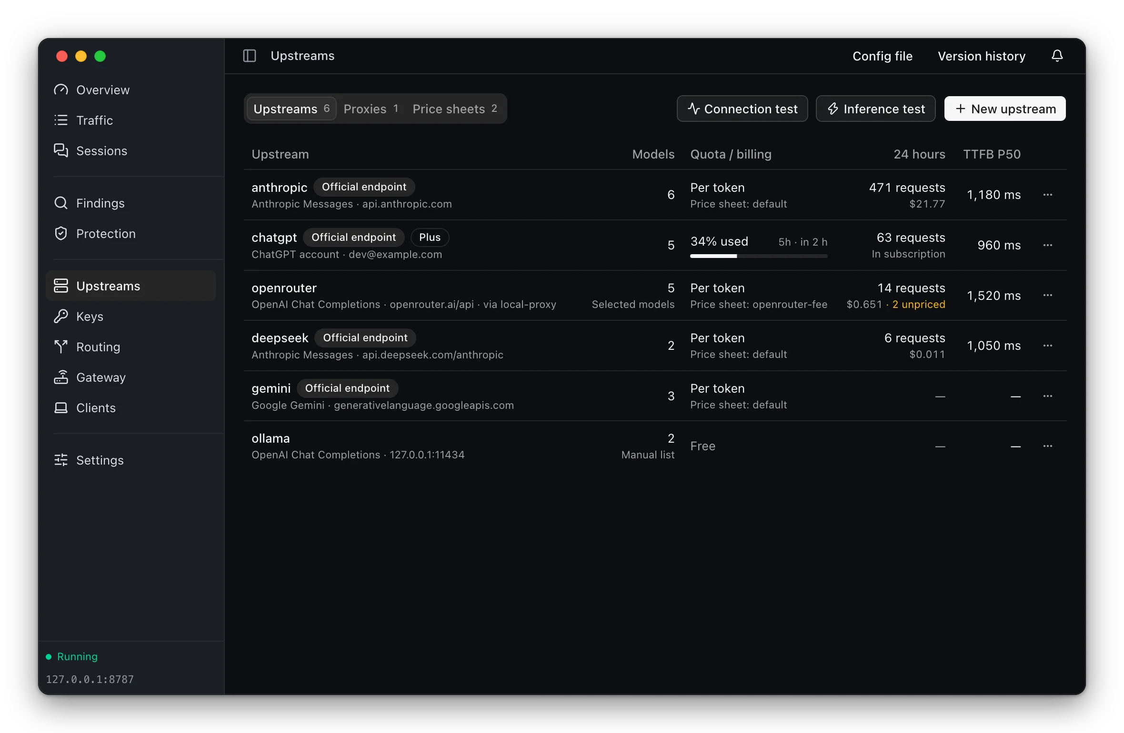
Task: Click the Findings search icon
Action: tap(61, 203)
